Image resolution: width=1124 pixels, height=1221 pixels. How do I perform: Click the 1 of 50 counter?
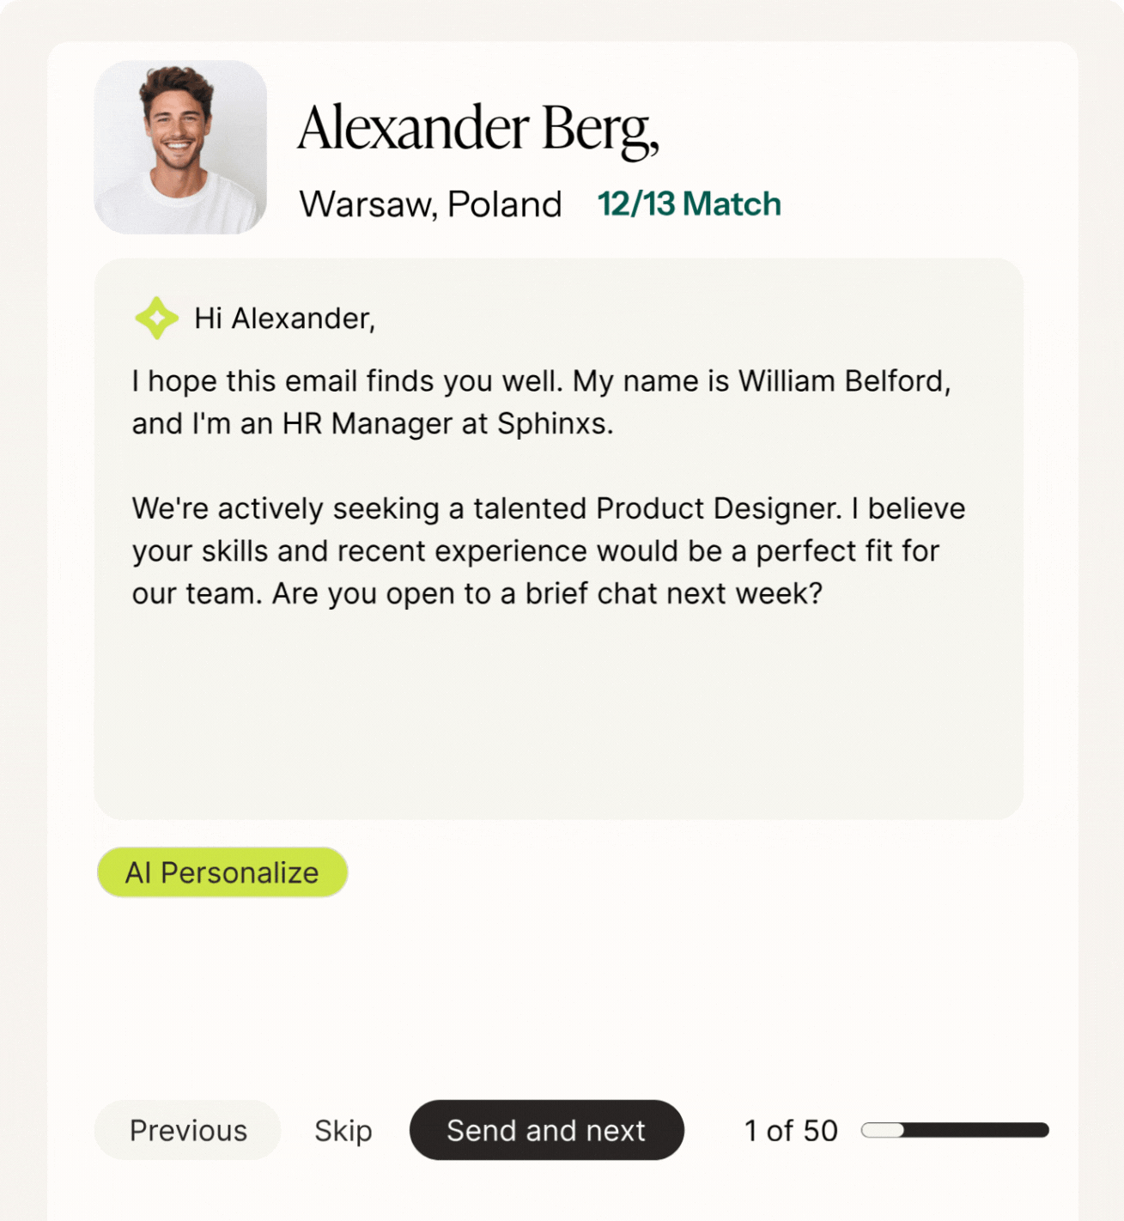coord(791,1130)
